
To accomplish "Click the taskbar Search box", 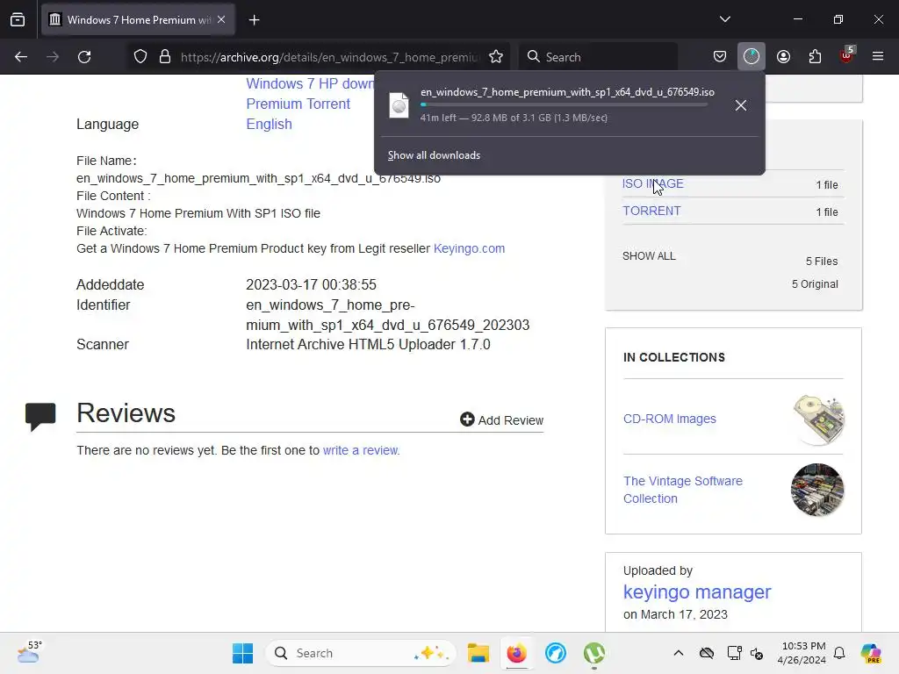I will 360,653.
